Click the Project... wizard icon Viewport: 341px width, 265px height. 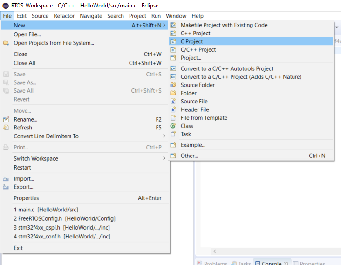(173, 58)
